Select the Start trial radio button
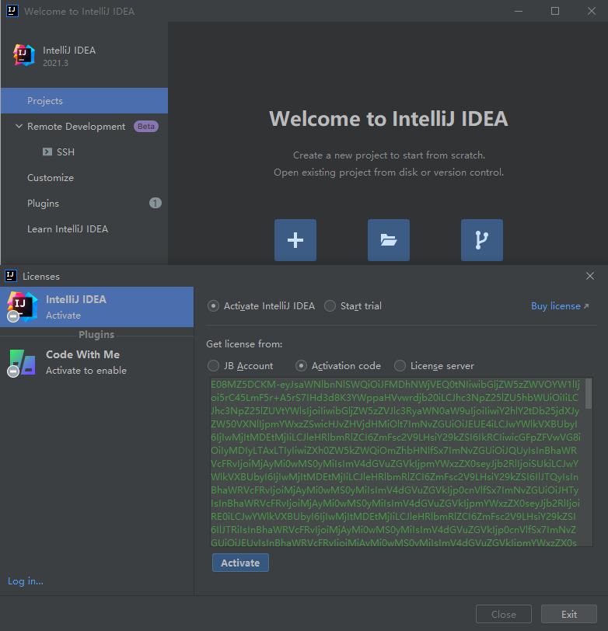 [x=330, y=306]
